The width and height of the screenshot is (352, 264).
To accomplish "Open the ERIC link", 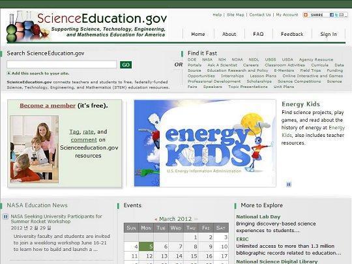I will pos(242,239).
